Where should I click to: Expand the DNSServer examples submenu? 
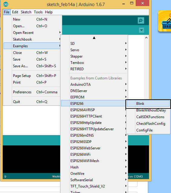tap(94, 91)
